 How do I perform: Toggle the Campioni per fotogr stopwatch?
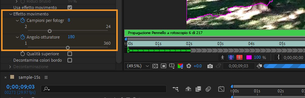(x=23, y=20)
